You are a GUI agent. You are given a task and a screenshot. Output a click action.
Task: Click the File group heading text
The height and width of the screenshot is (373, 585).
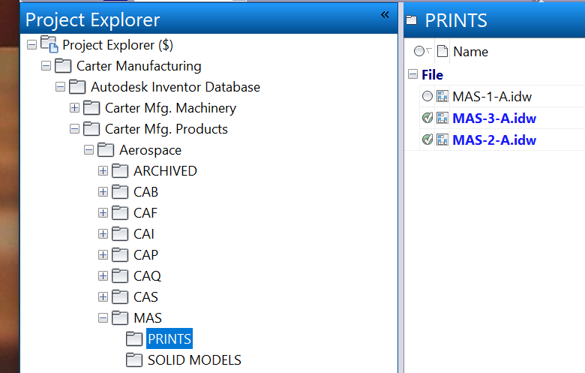tap(433, 74)
